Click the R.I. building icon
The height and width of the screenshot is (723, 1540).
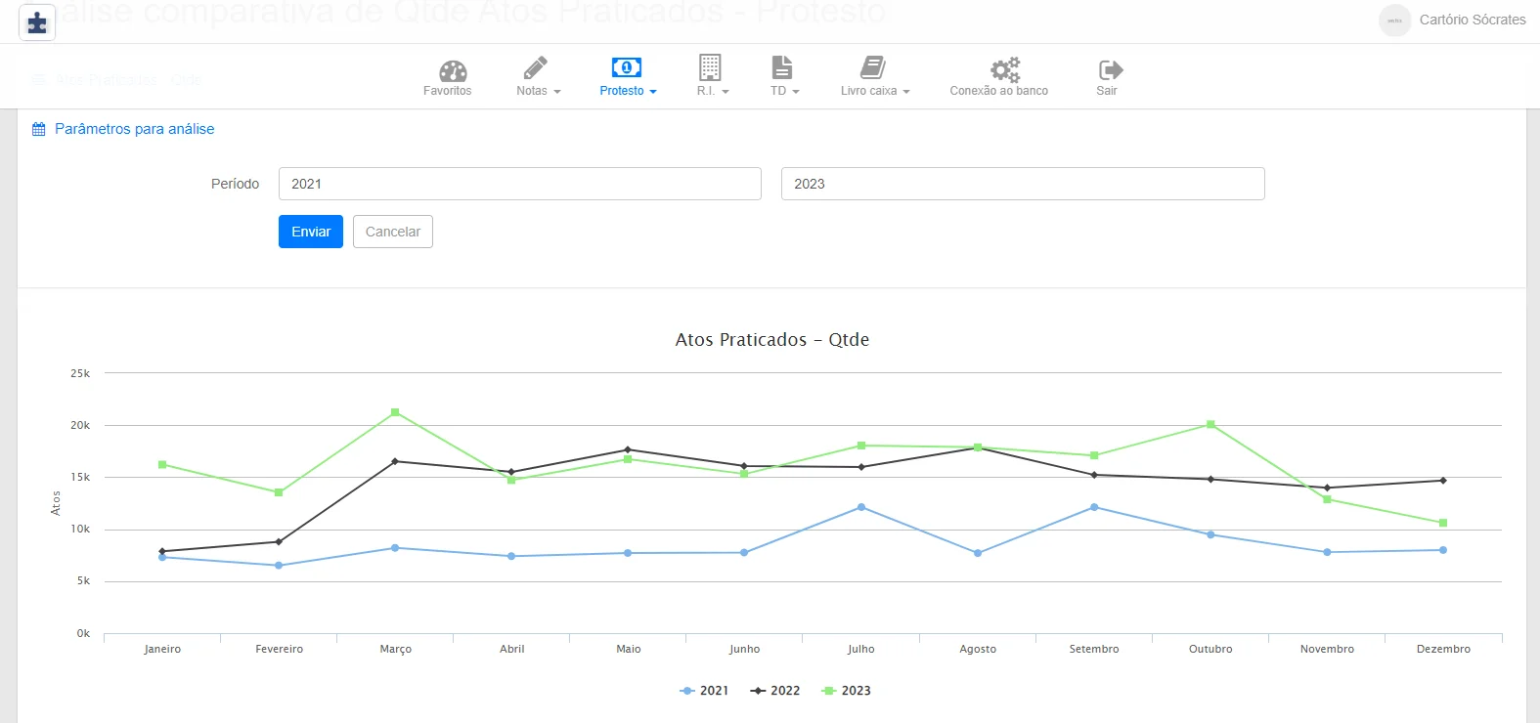pos(710,67)
